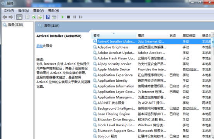Screen dimensions: 214x139
Task: Select the Application Information service
Action: coord(152,86)
